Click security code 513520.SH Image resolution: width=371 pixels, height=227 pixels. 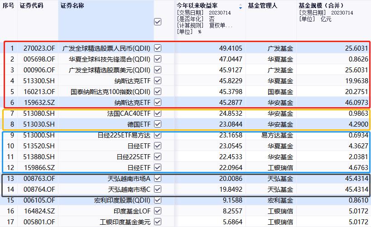39,146
